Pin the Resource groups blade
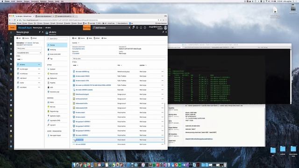The height and width of the screenshot is (168, 299). pos(40,32)
